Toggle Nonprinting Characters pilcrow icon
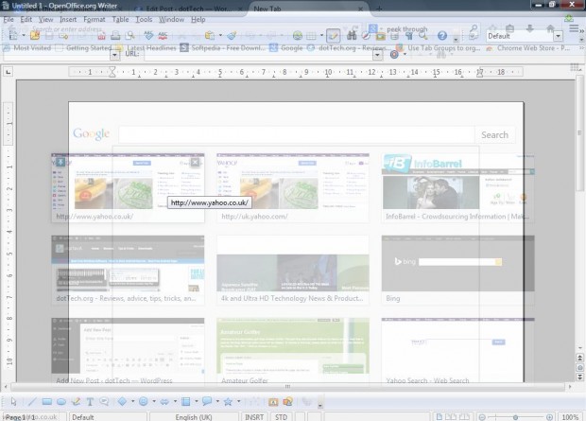 [409, 36]
